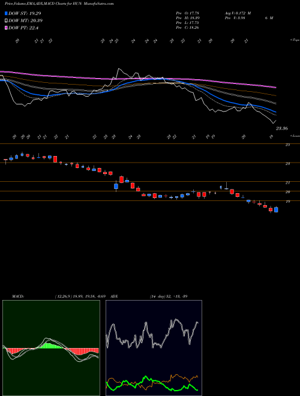Click the 'ADX' panel label

(115, 296)
